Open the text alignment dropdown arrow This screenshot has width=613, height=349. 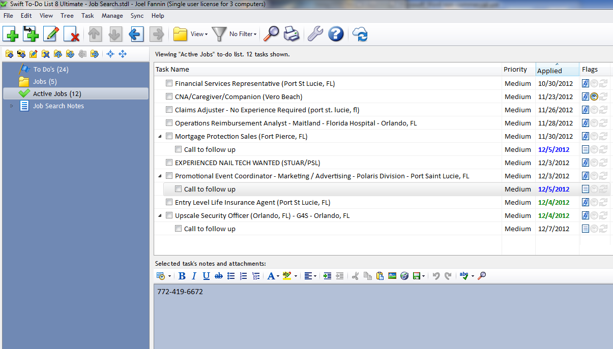[315, 276]
